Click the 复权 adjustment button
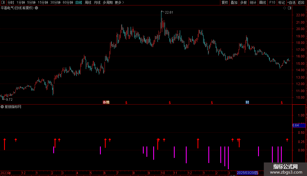Image resolution: width=307 pixels, height=176 pixels. 225,2
